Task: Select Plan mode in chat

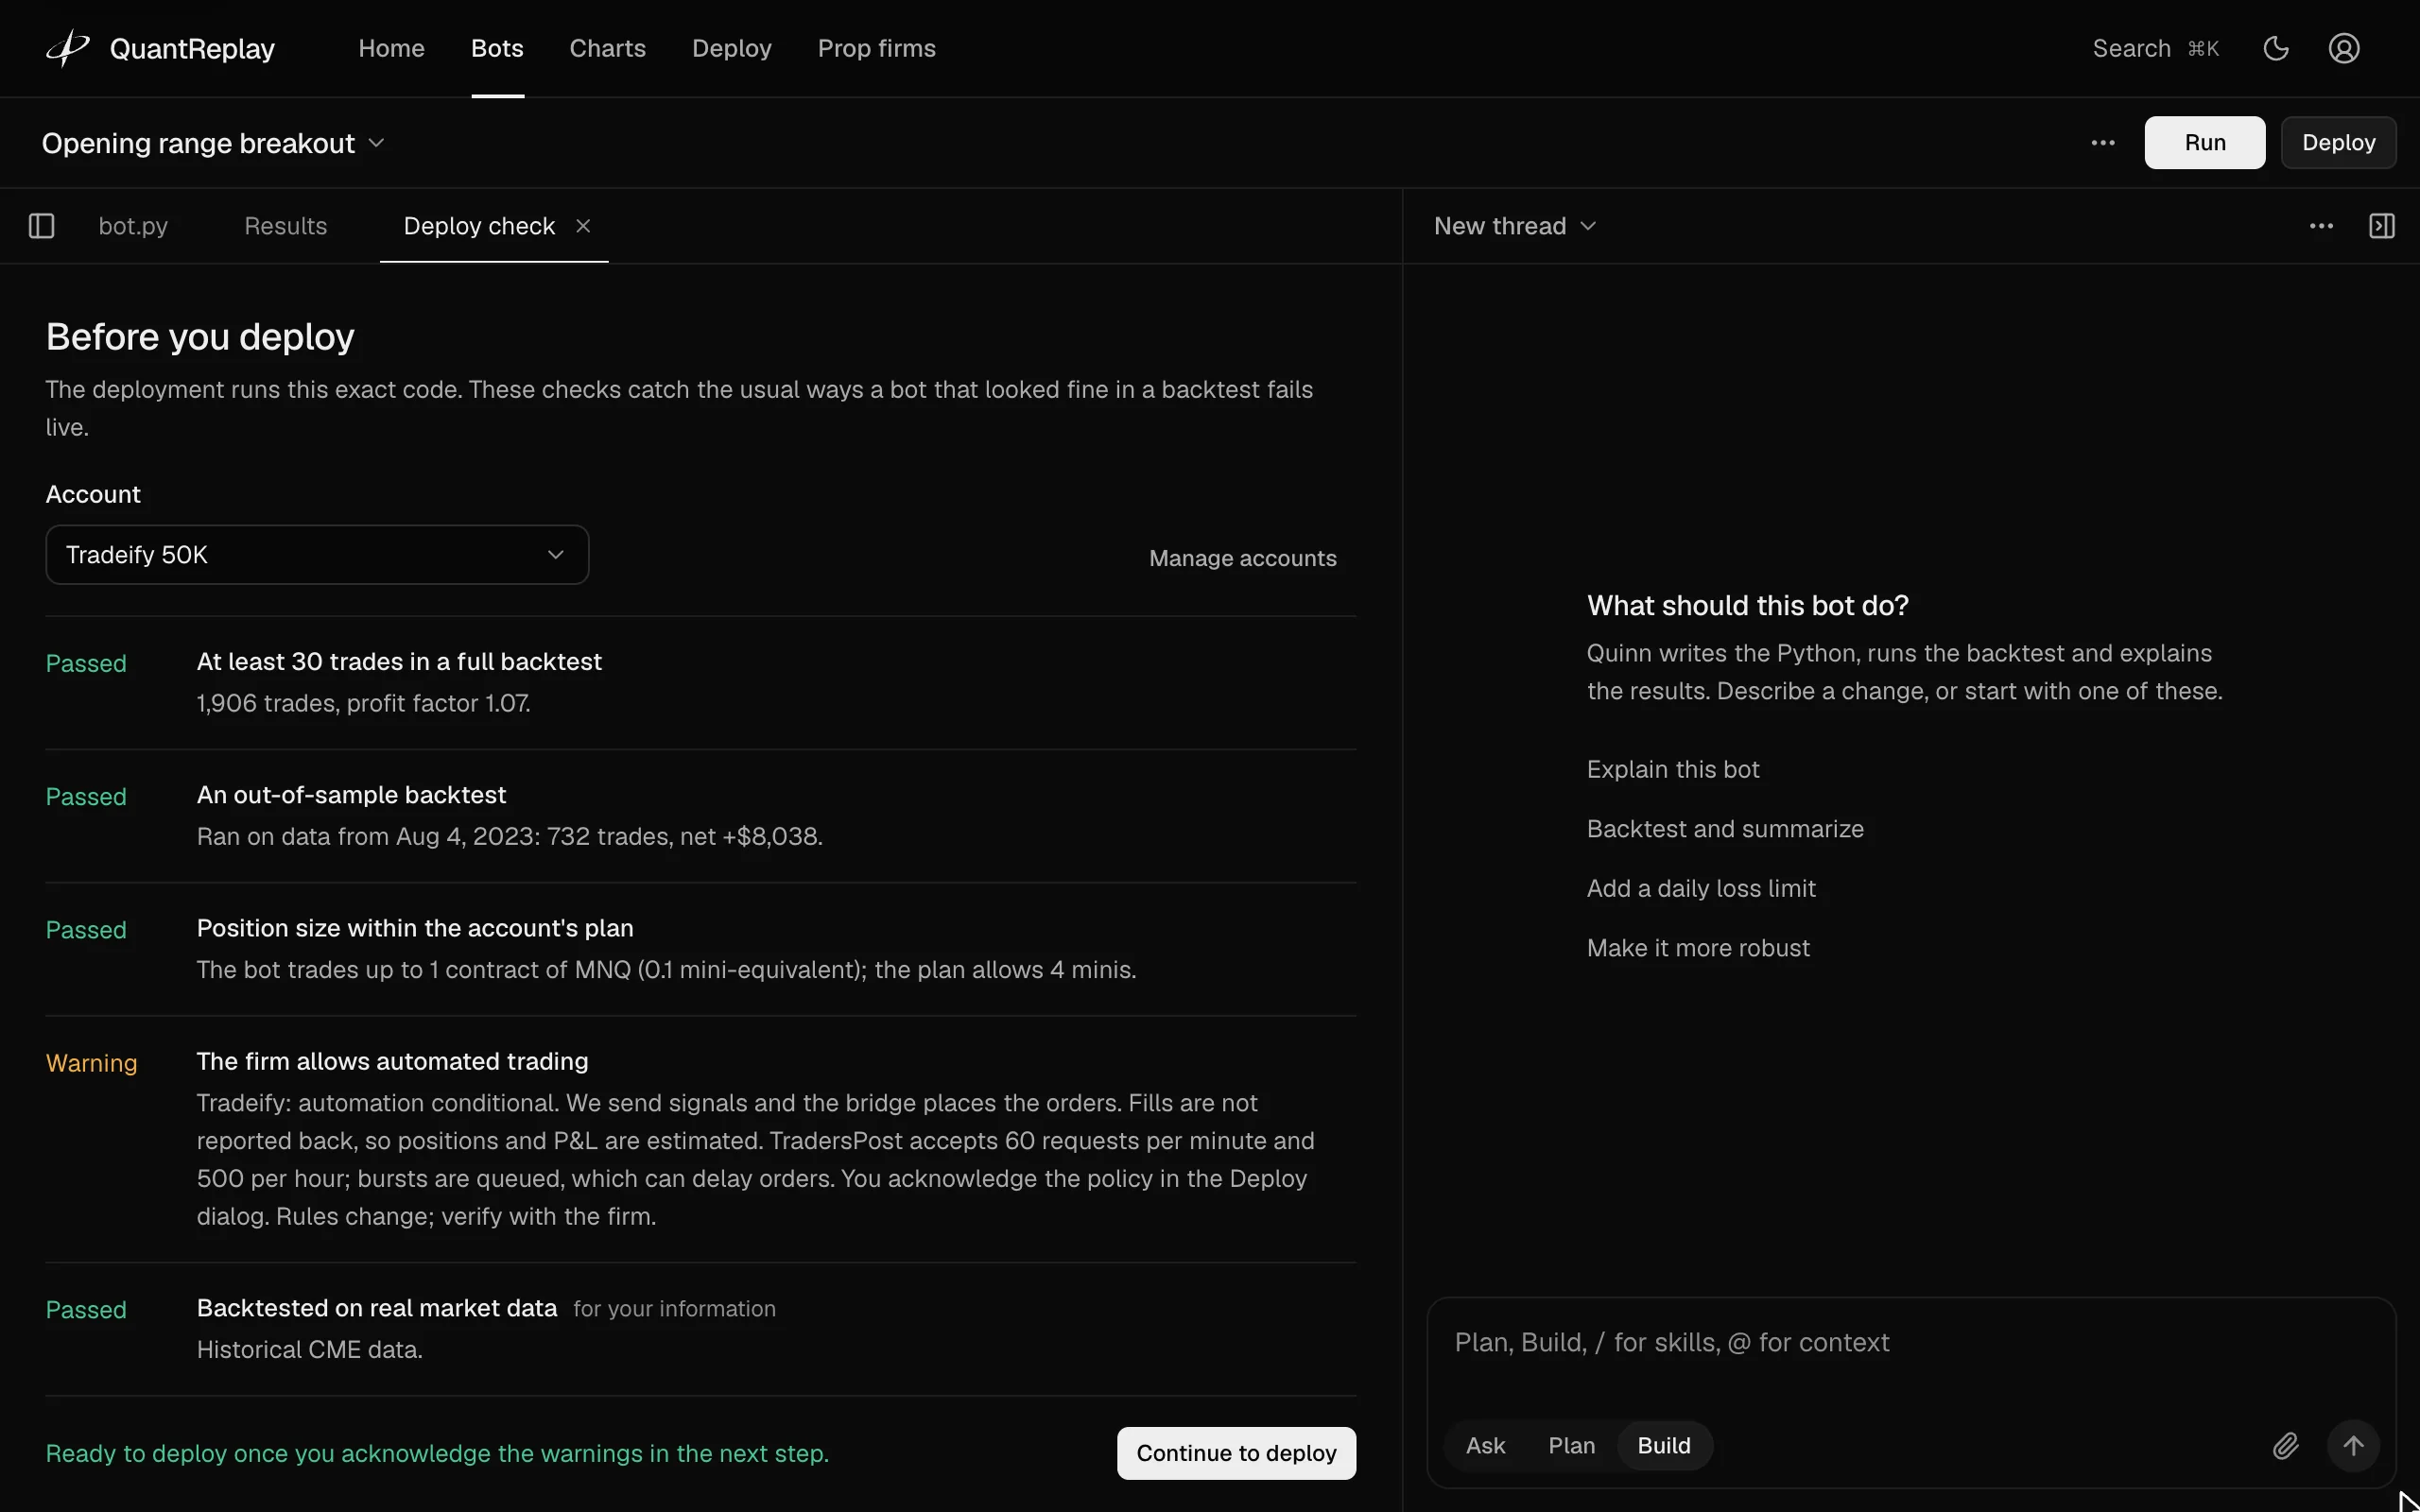Action: click(1571, 1446)
